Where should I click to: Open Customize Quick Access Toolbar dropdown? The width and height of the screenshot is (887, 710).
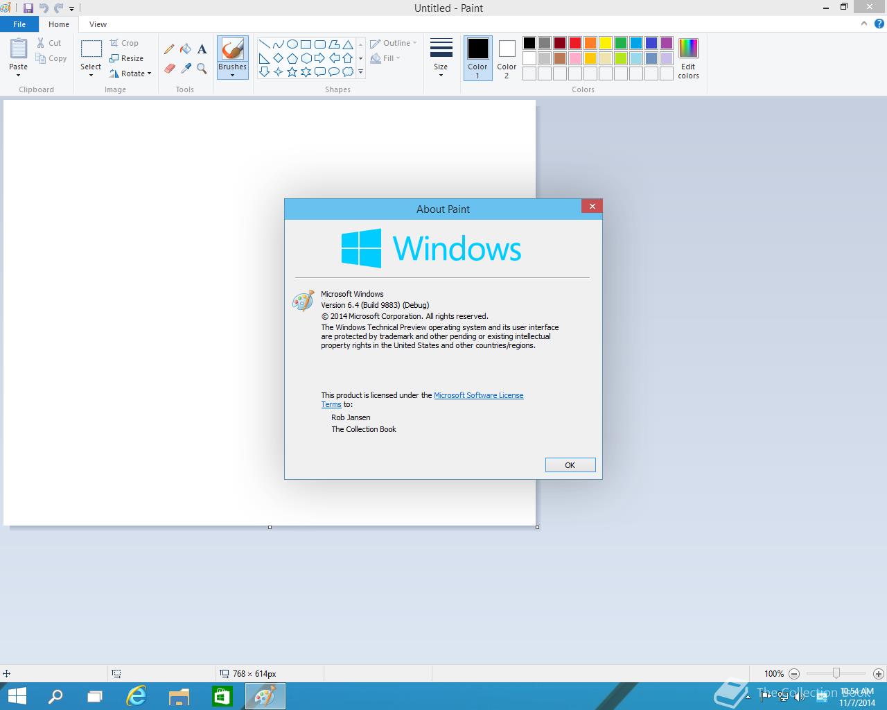point(71,9)
